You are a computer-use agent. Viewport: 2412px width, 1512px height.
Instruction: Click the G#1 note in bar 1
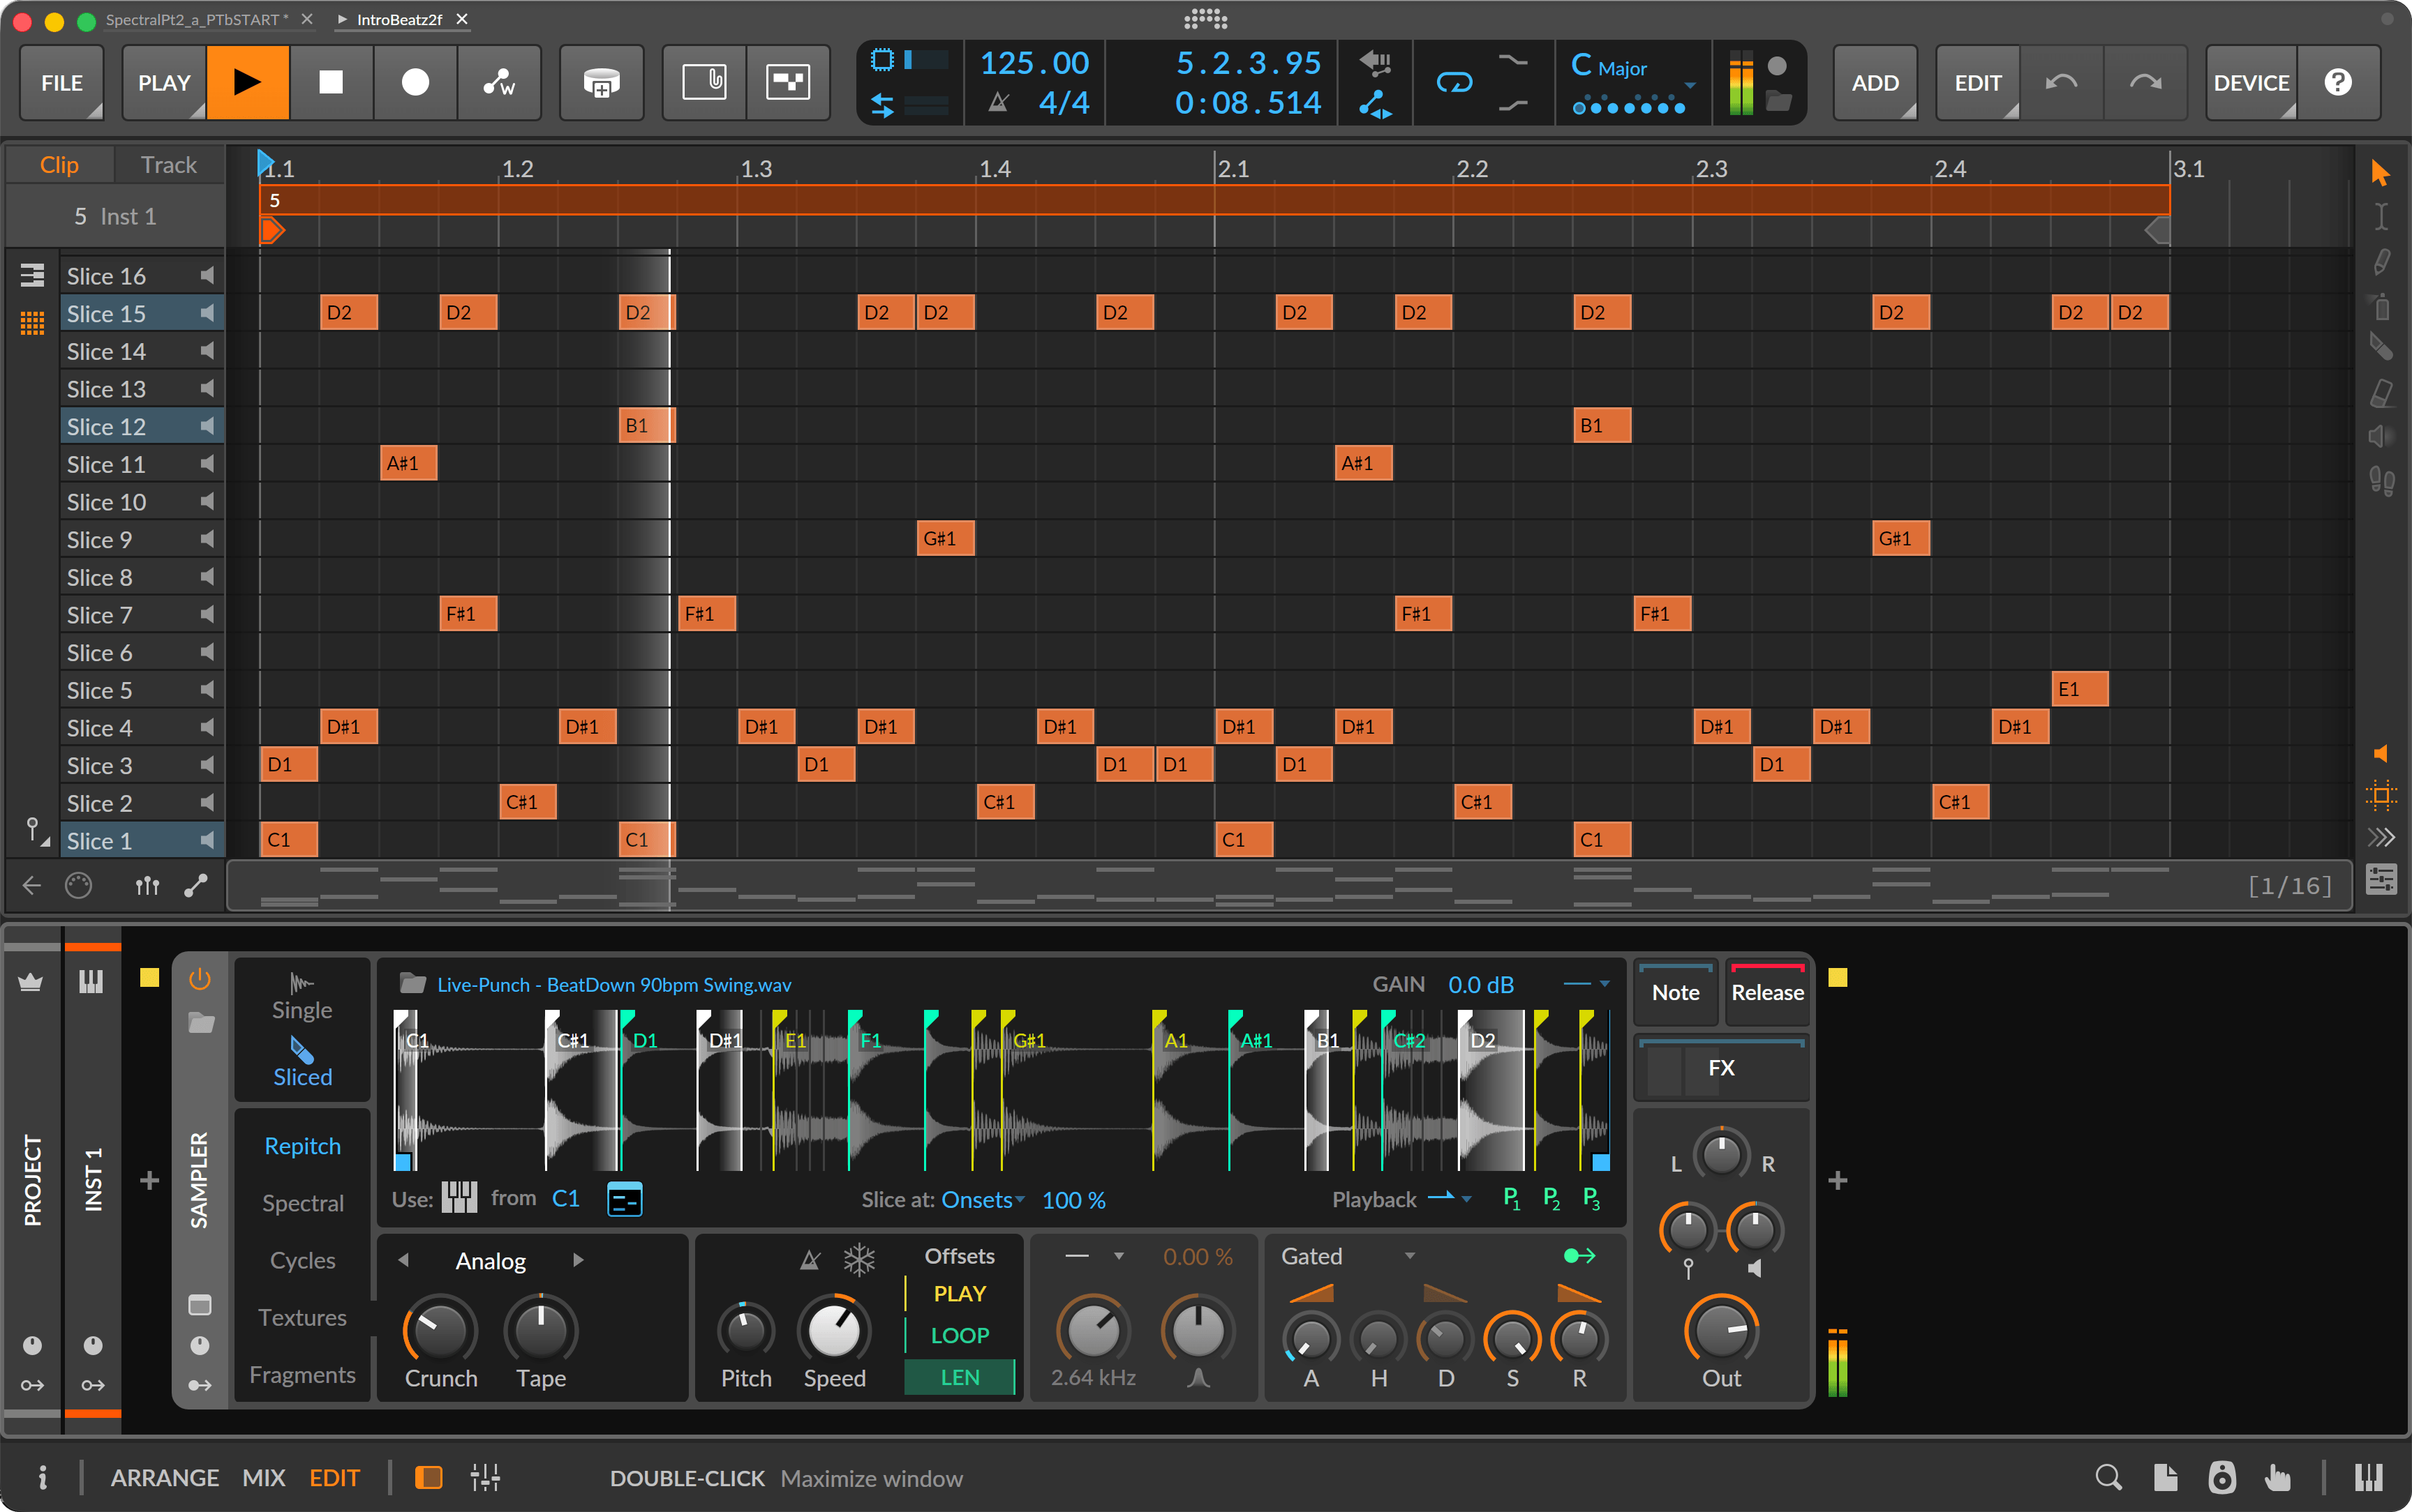pos(946,538)
